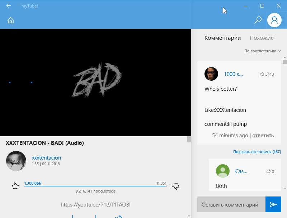Viewport: 287px width, 218px height.
Task: Click the 11,851 dislikes count
Action: tap(161, 183)
